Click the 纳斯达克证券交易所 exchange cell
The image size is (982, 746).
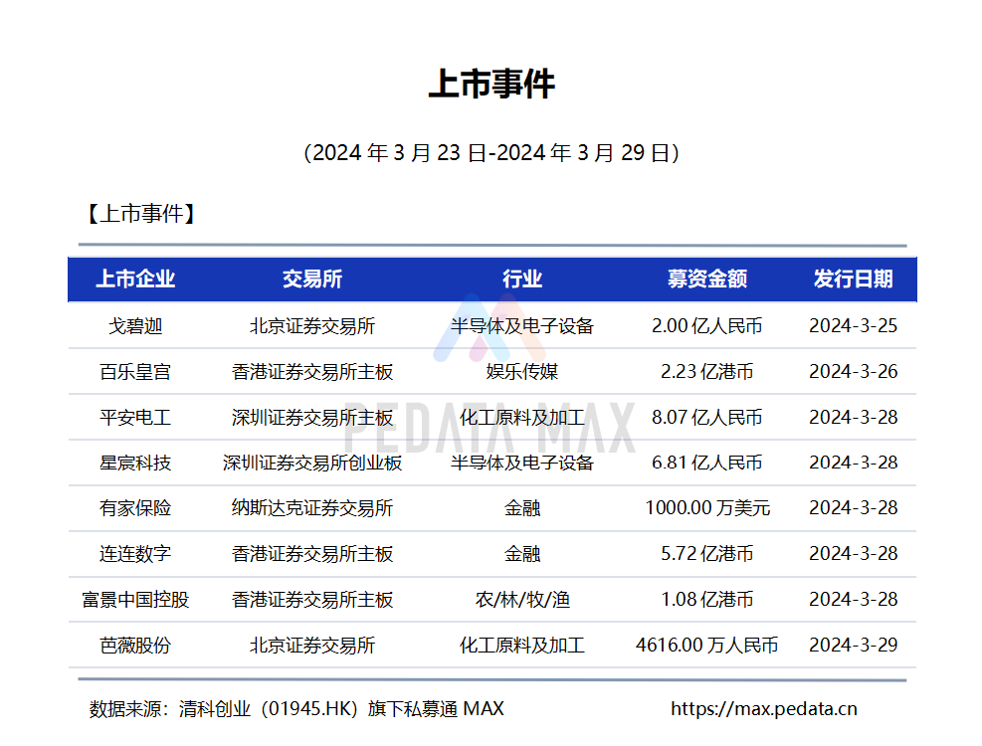311,507
